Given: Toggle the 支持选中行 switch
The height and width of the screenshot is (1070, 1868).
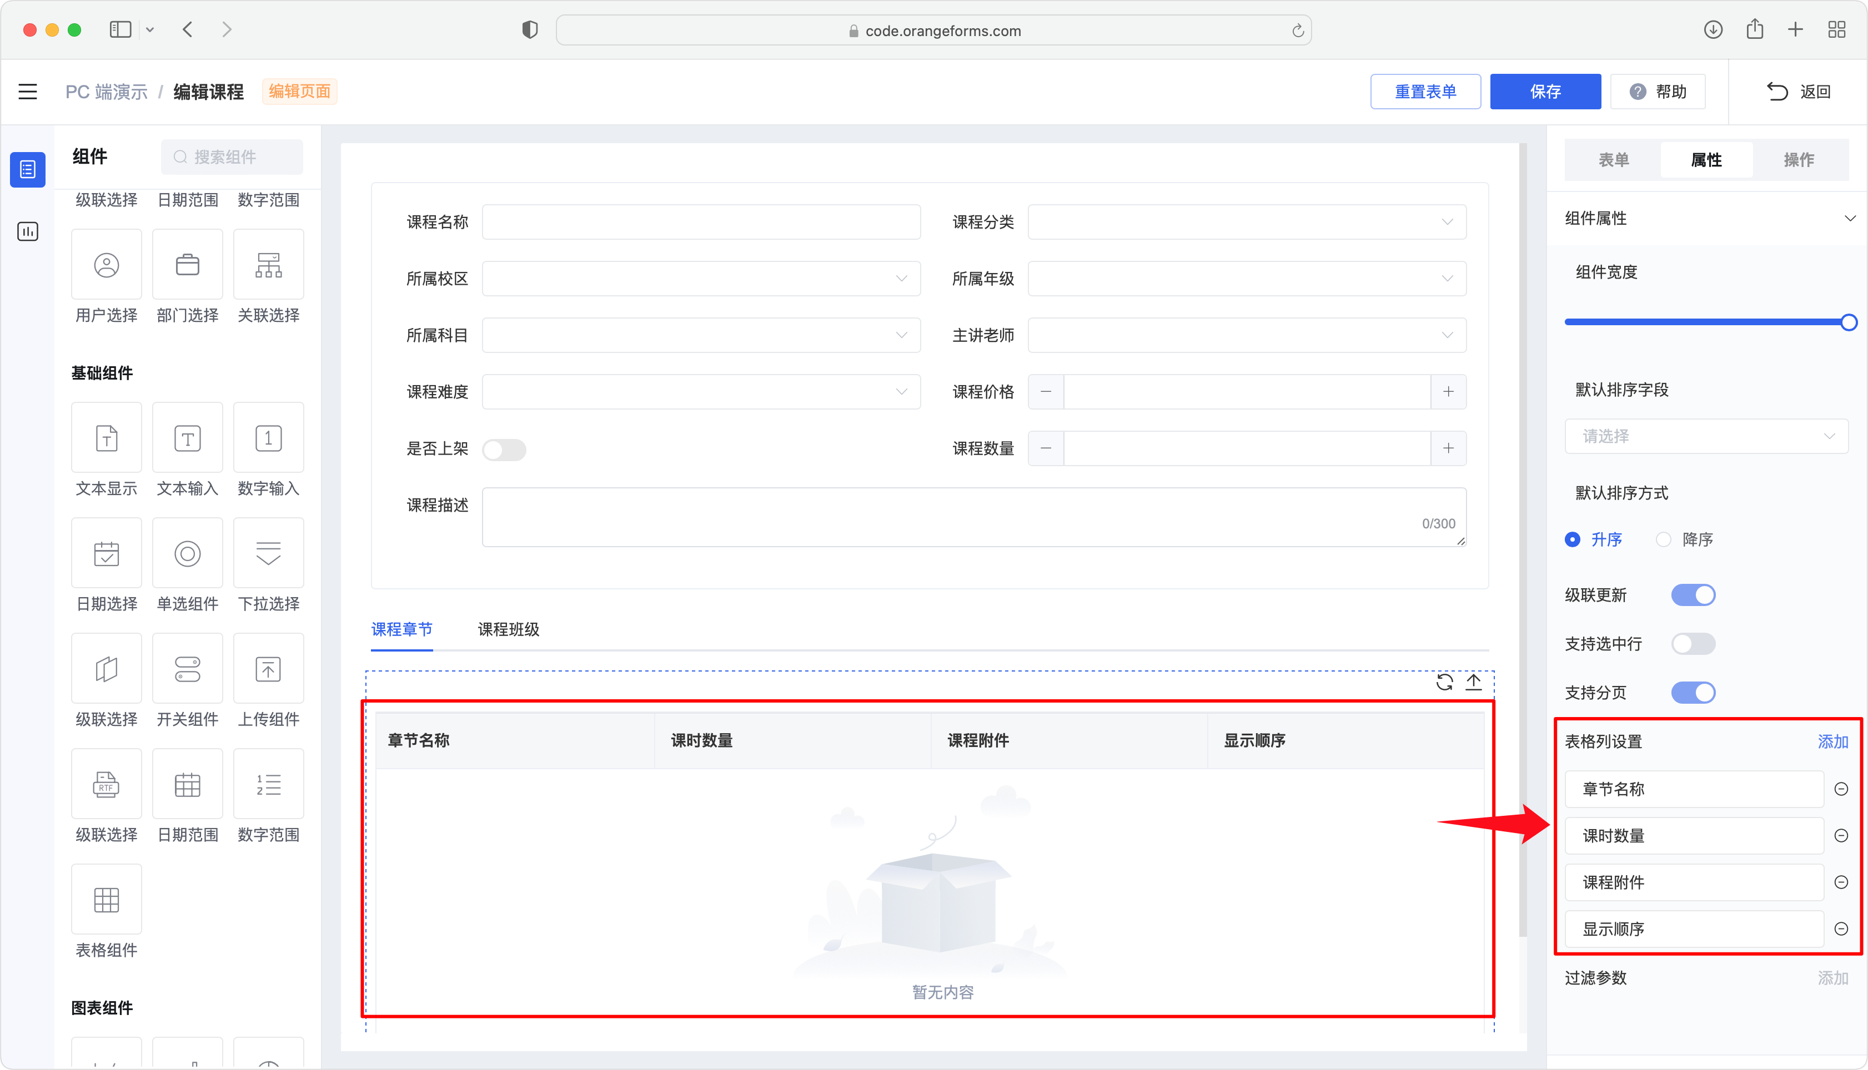Looking at the screenshot, I should coord(1693,644).
